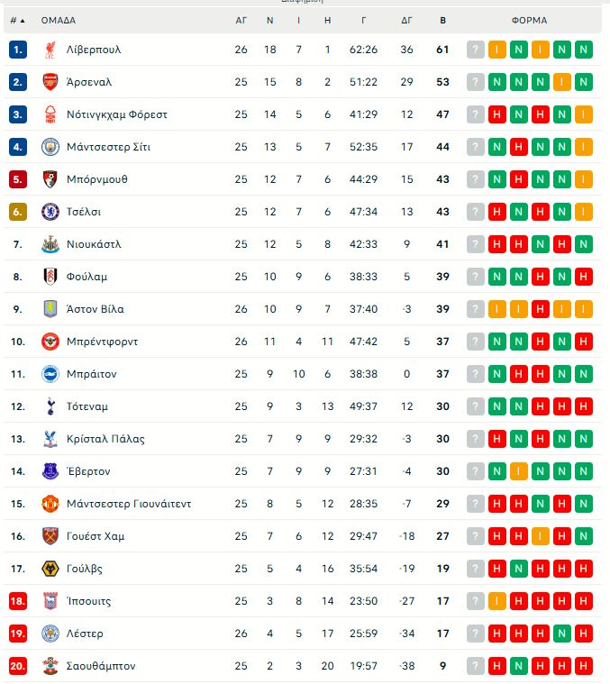Sort standings by ΟΜΑΔΑ column header

[x=59, y=20]
